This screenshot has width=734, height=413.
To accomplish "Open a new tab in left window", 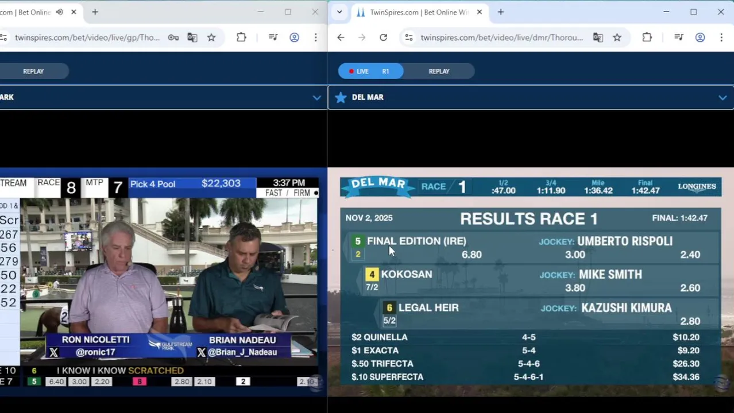I will pos(95,12).
